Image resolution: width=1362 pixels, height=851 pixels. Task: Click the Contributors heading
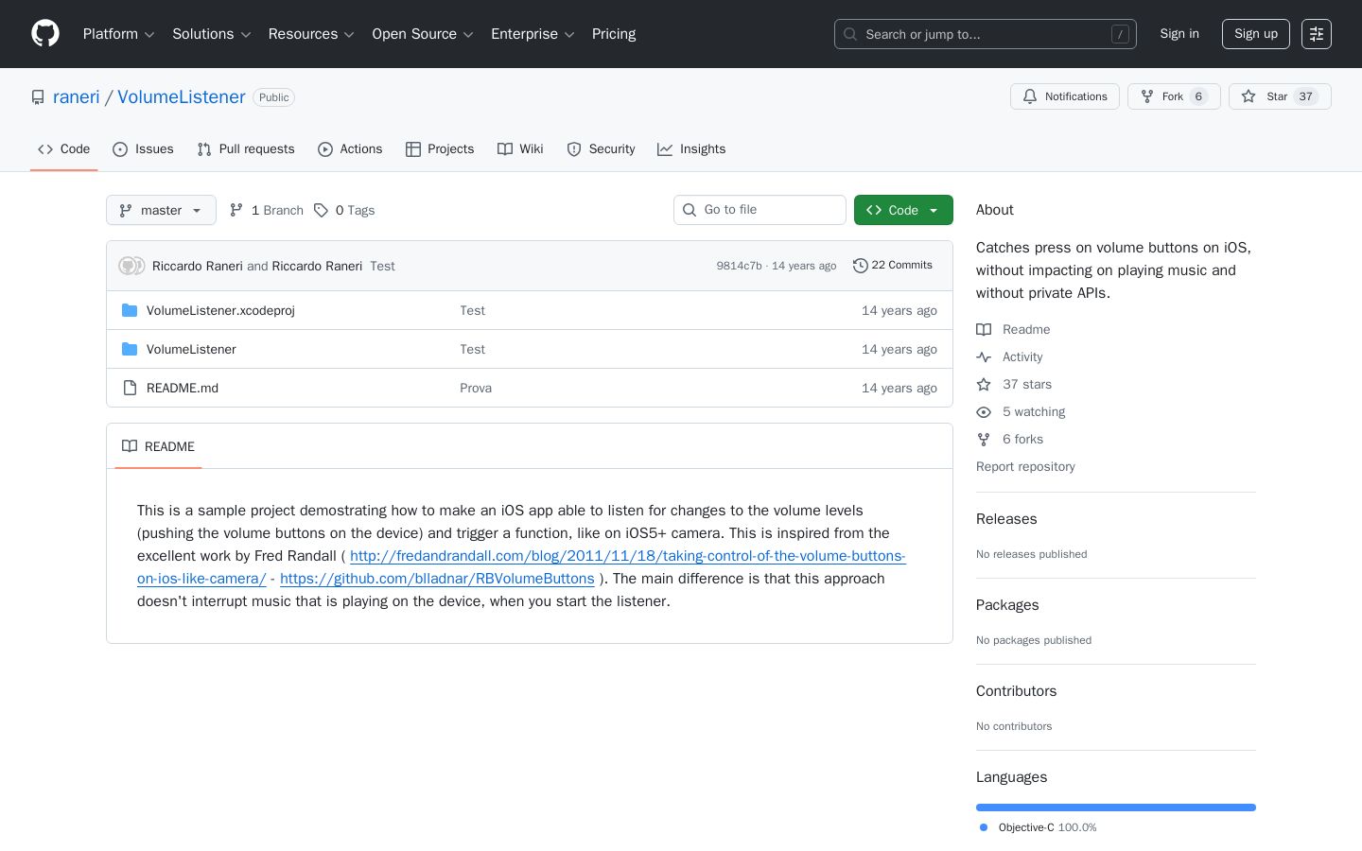(1017, 691)
